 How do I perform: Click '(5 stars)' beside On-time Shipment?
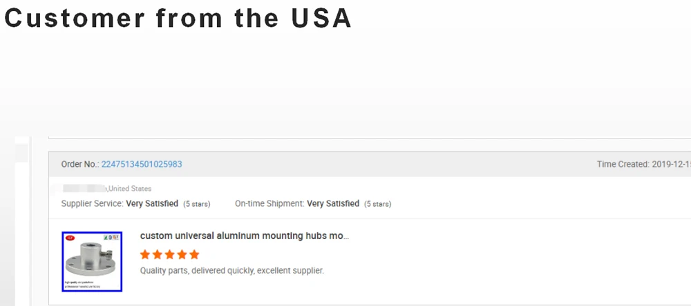click(x=377, y=204)
